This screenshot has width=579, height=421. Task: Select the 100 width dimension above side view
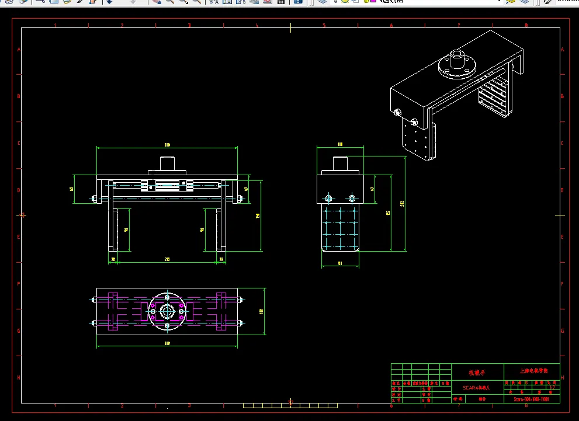coord(340,144)
